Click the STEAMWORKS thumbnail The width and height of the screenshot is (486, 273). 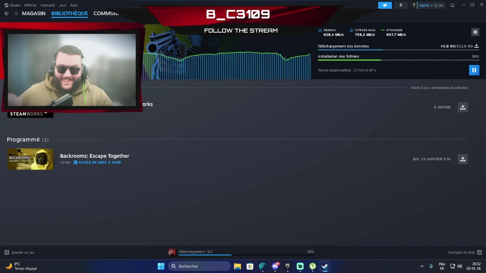(30, 114)
